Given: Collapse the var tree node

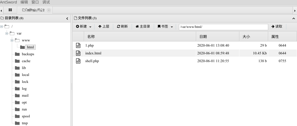Looking at the screenshot, I should point(7,33).
